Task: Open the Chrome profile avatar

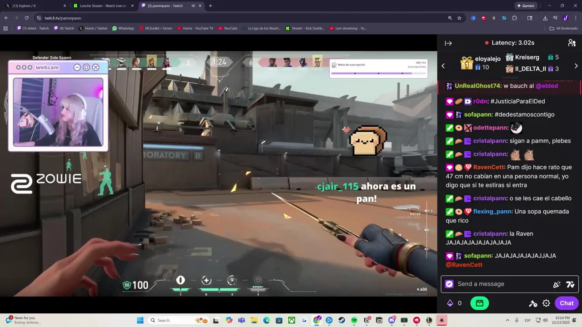Action: (x=566, y=18)
